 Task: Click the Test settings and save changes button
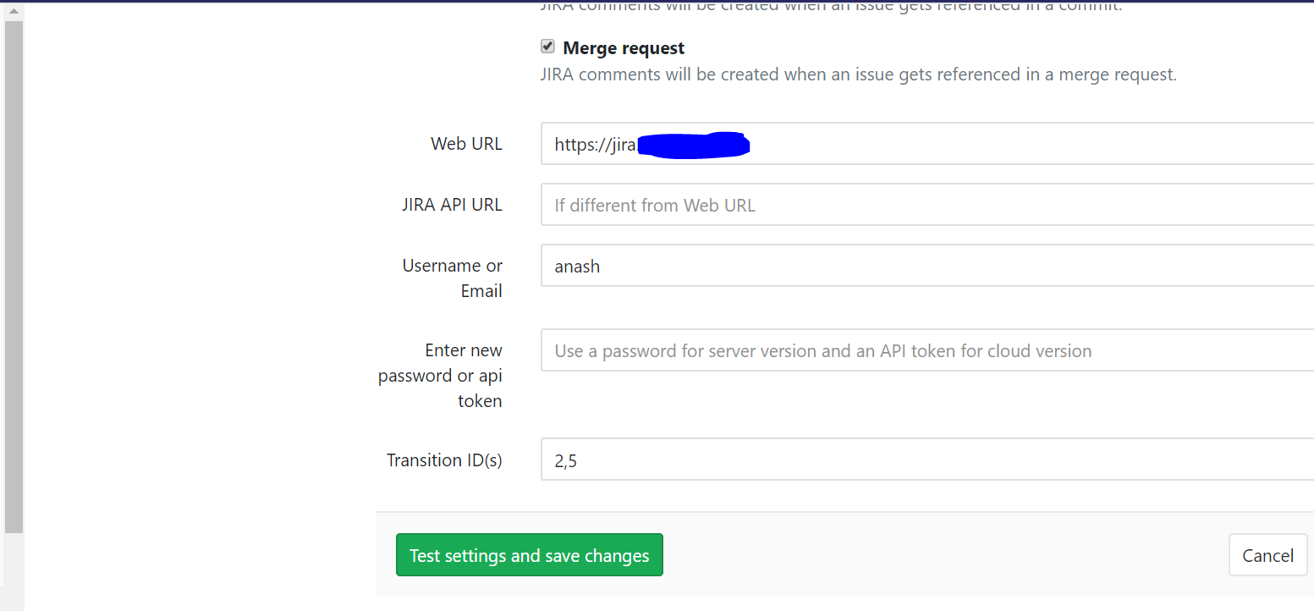point(529,554)
